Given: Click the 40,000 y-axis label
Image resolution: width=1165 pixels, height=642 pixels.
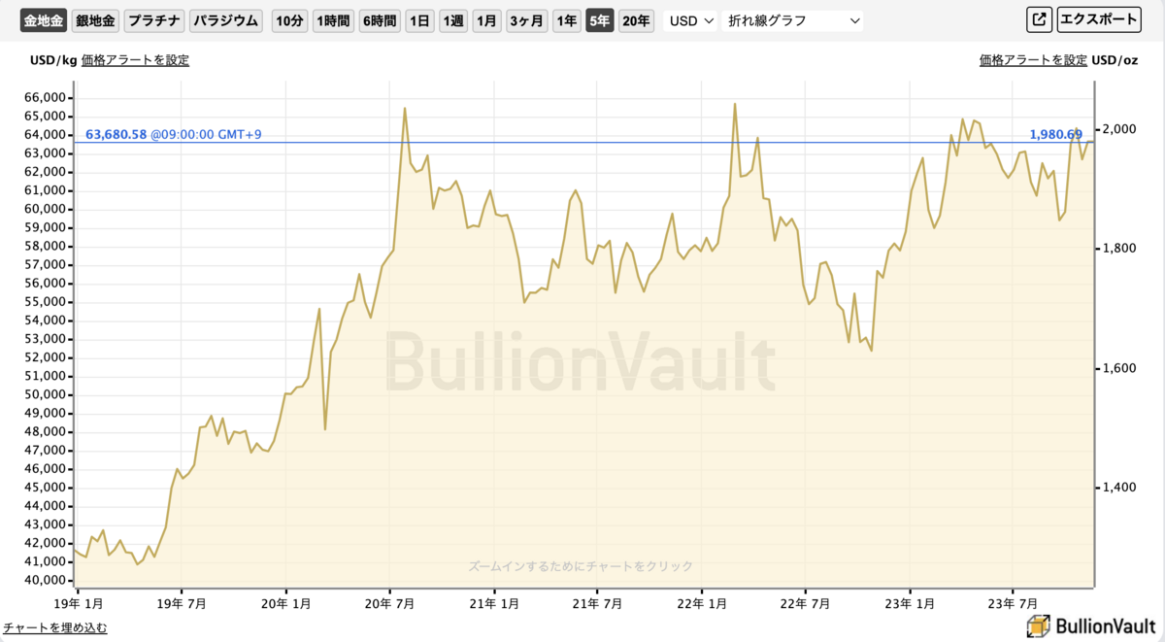Looking at the screenshot, I should [44, 581].
